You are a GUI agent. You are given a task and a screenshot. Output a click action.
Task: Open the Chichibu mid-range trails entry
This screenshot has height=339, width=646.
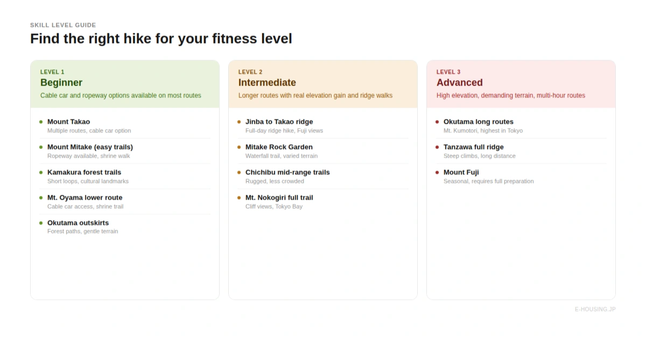[x=287, y=172]
